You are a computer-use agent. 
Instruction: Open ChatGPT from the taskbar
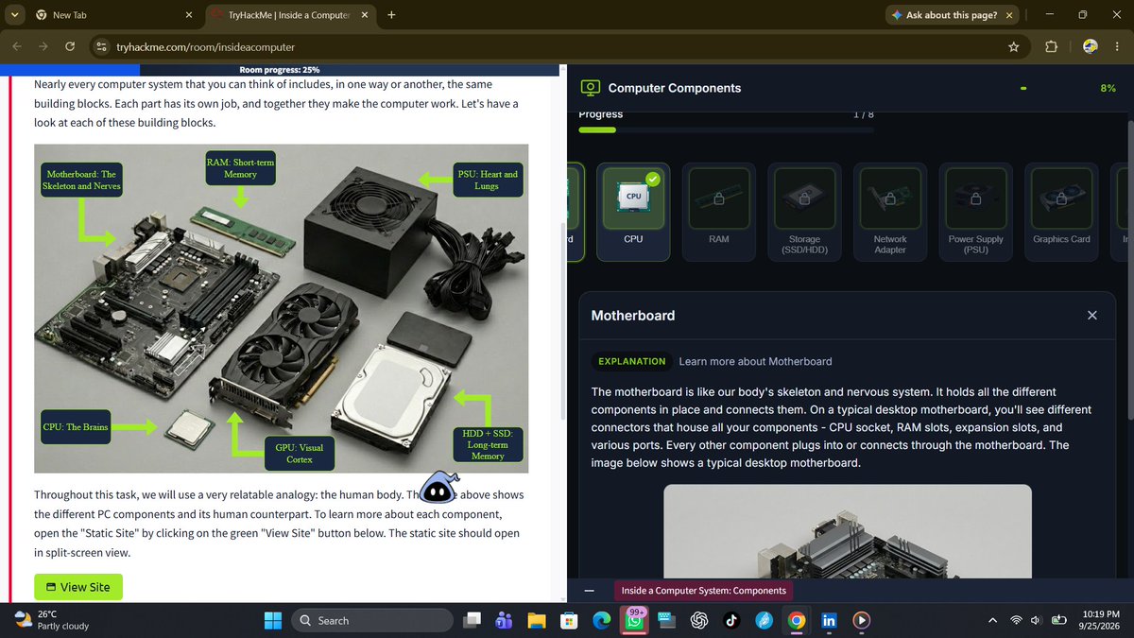[x=699, y=620]
